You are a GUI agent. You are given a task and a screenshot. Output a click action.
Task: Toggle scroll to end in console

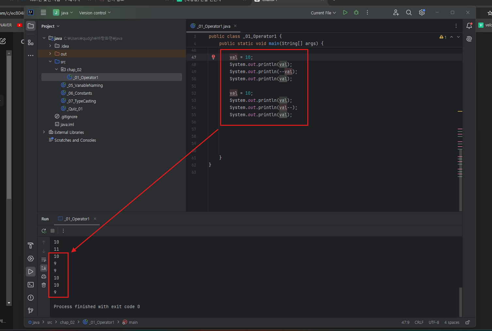44,268
